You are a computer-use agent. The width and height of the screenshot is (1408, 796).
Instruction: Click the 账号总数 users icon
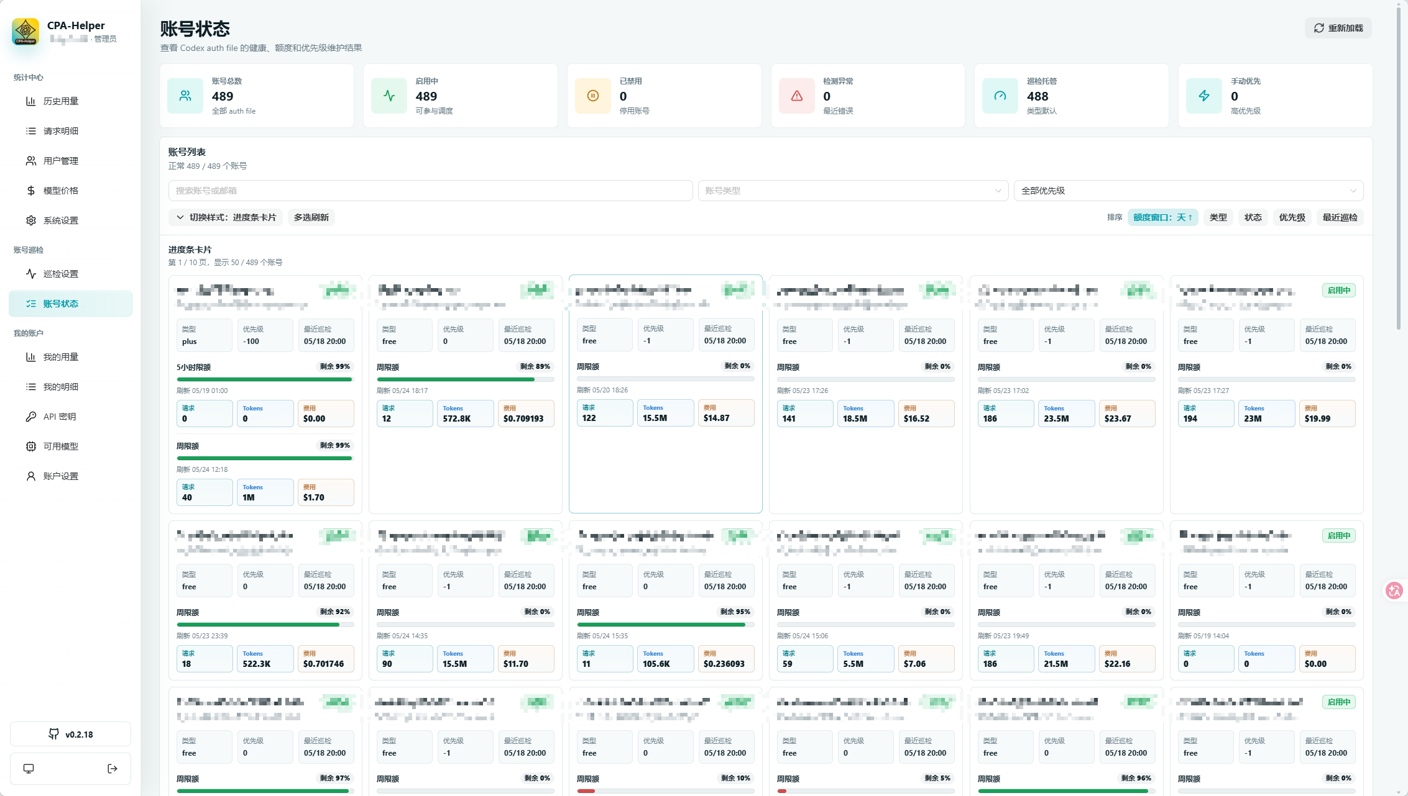point(185,96)
